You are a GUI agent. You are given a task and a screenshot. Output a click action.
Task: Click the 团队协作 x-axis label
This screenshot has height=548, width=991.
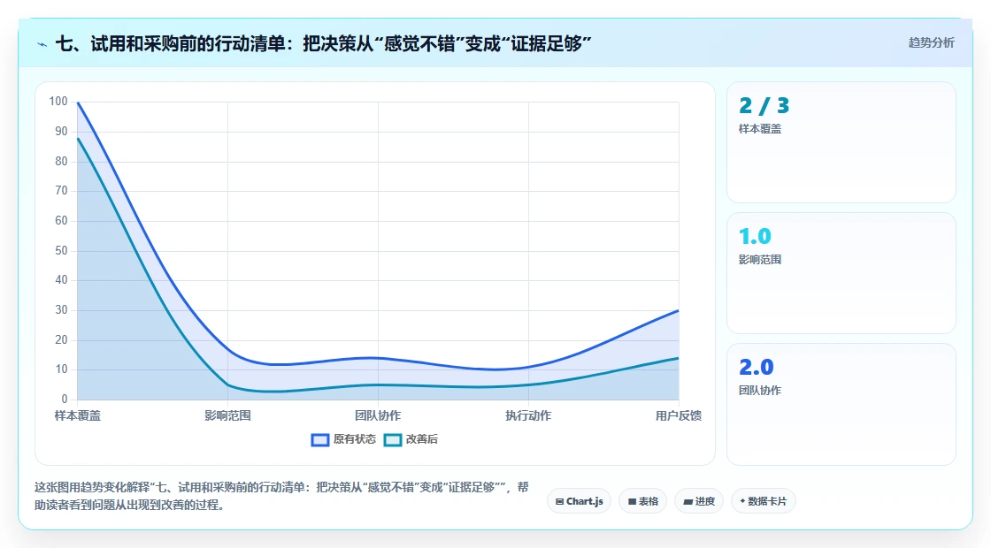click(378, 415)
